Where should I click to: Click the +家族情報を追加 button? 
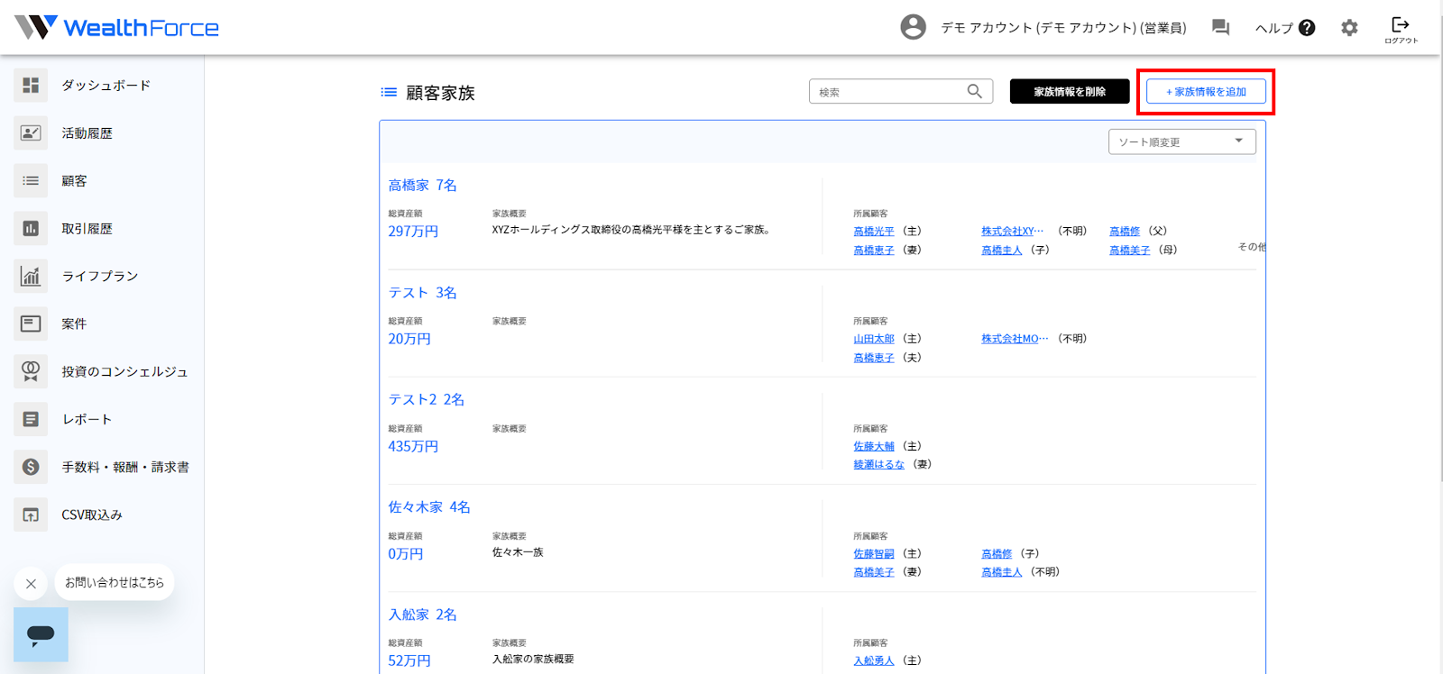coord(1206,91)
